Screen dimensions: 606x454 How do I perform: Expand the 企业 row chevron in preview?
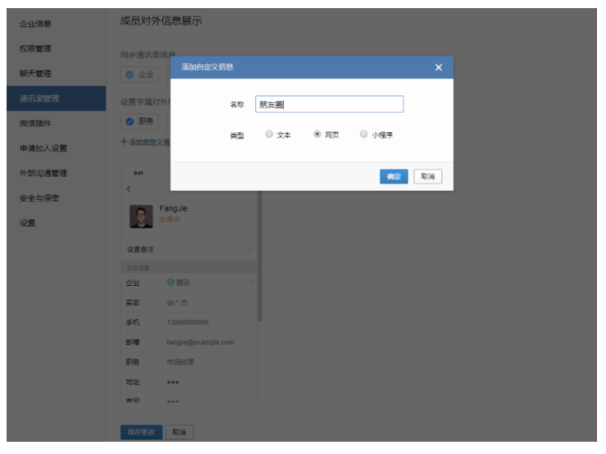pos(250,282)
